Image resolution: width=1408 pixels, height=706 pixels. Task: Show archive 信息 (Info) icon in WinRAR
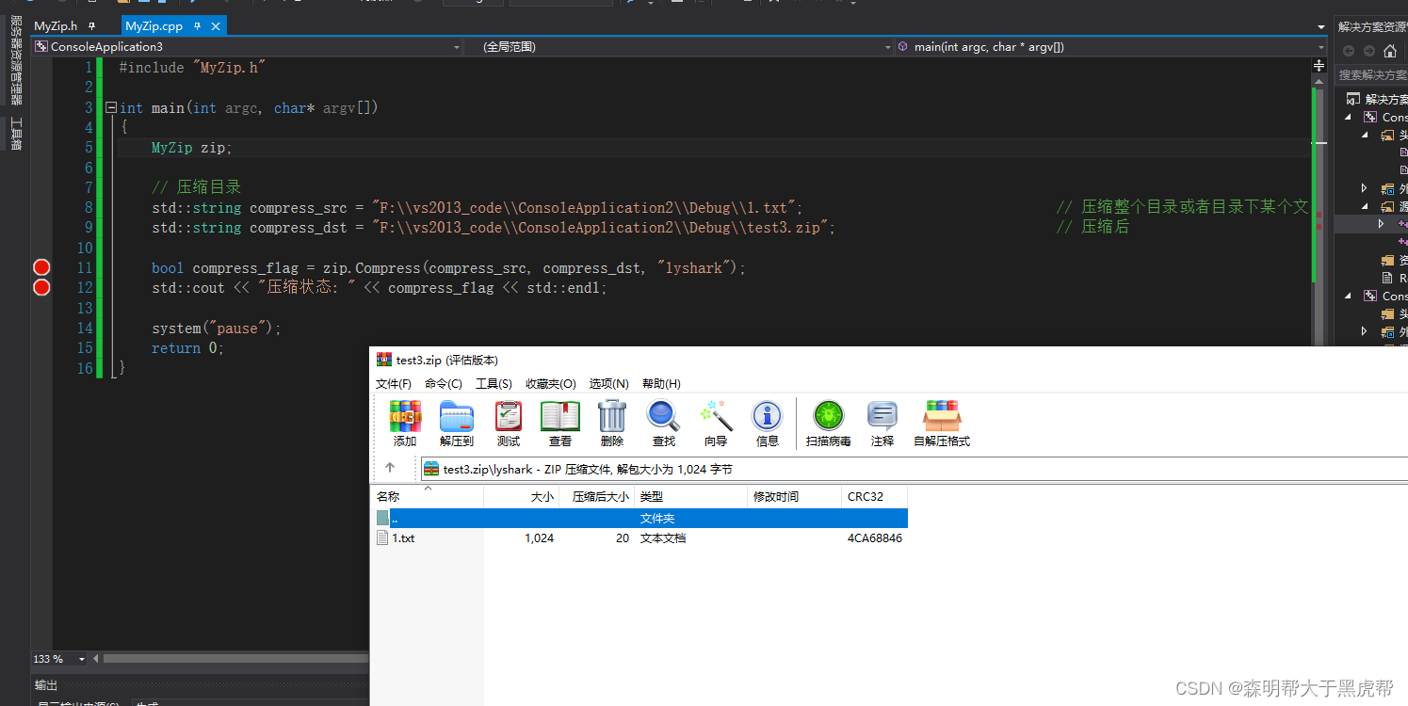coord(768,415)
